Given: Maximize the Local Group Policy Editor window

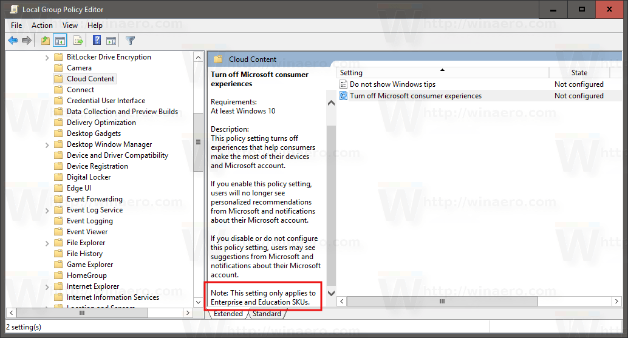Looking at the screenshot, I should click(582, 9).
